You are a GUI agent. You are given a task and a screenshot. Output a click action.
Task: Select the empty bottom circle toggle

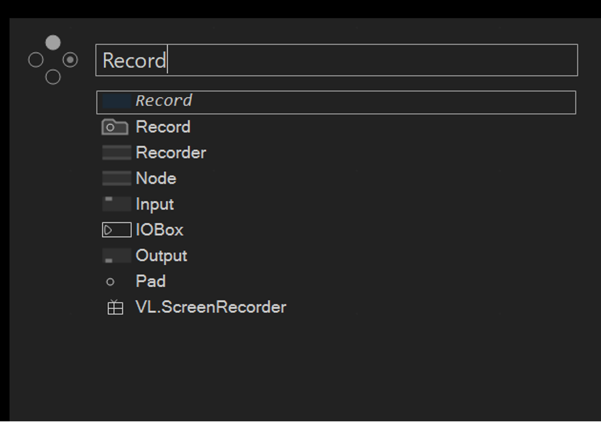53,77
